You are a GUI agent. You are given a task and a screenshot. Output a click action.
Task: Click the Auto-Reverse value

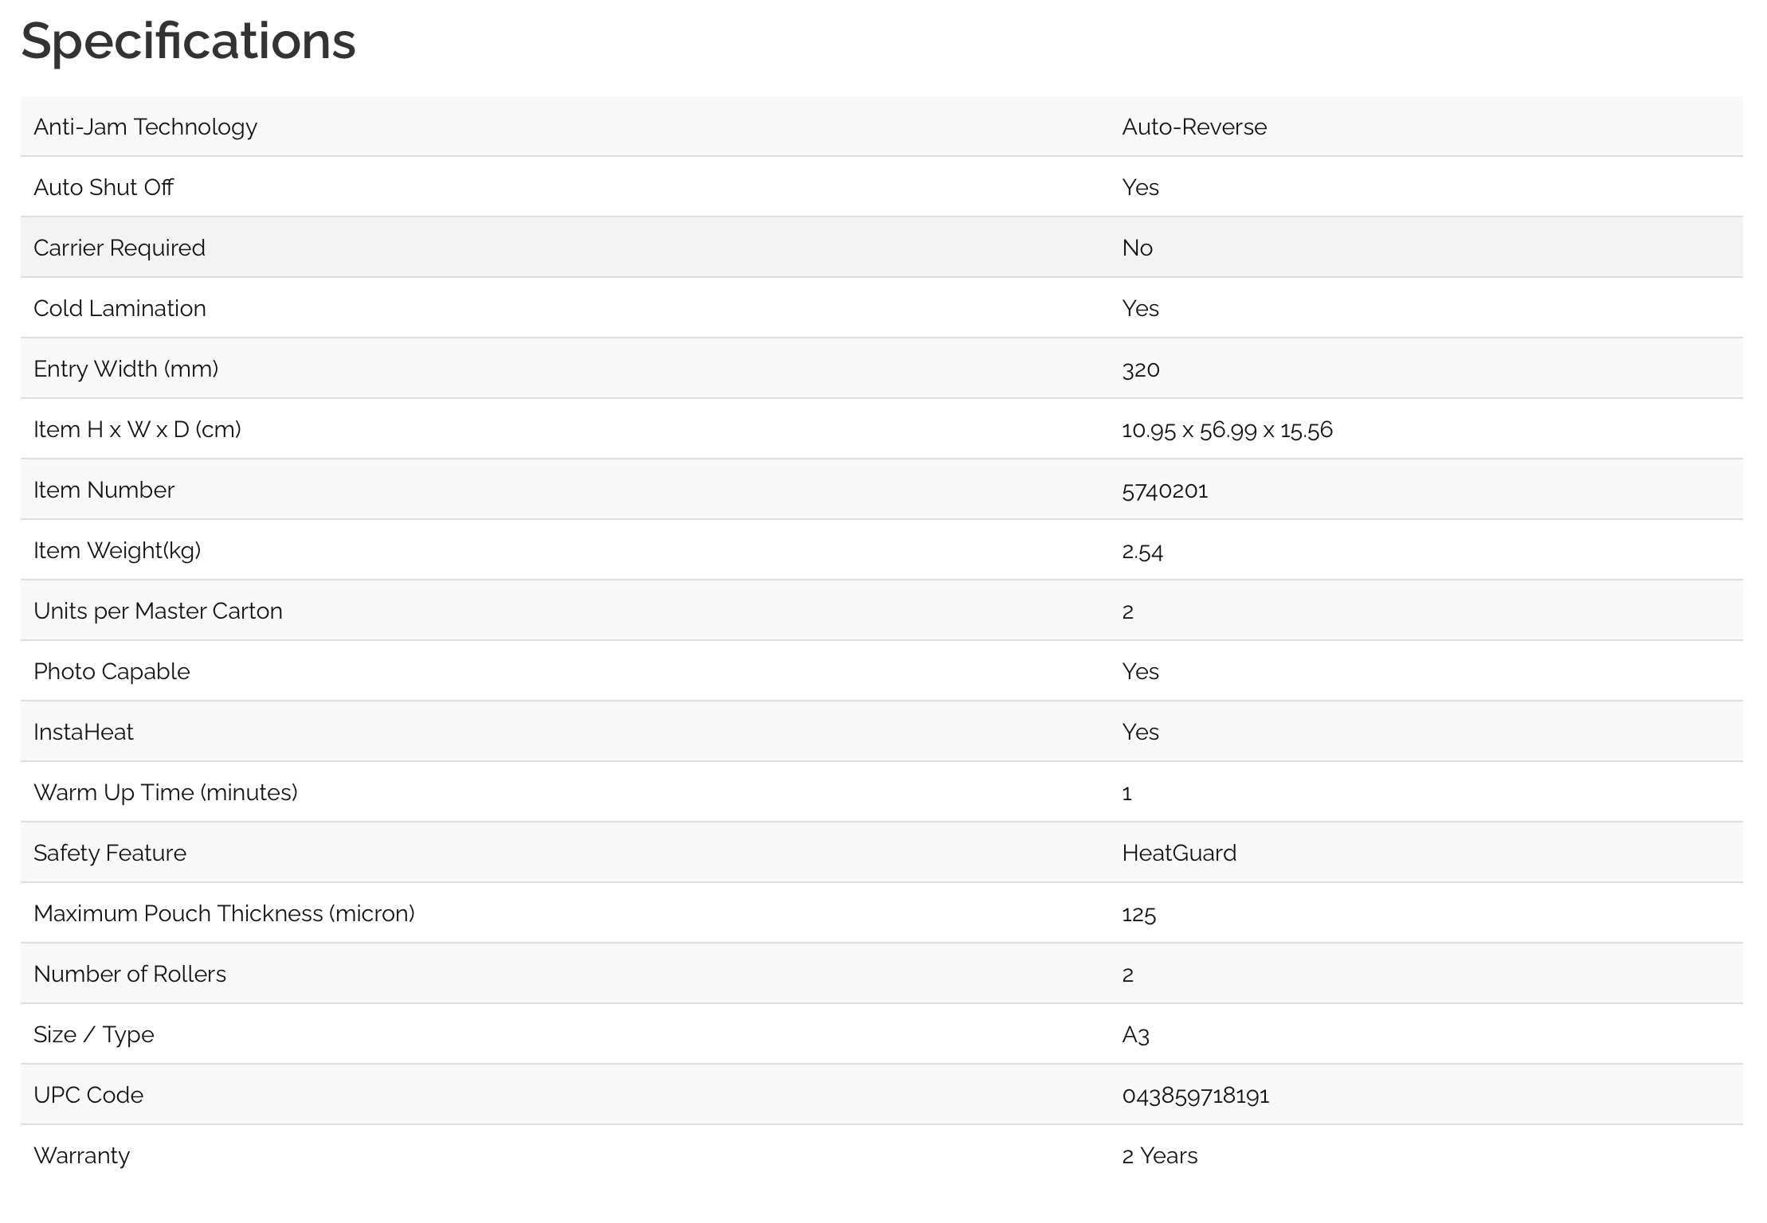(x=1193, y=127)
